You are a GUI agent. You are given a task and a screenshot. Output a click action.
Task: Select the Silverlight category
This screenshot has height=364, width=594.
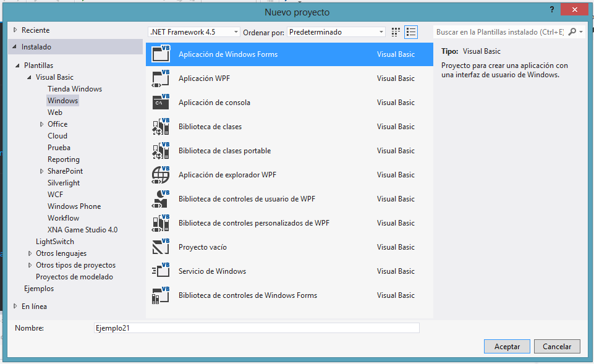pos(64,182)
